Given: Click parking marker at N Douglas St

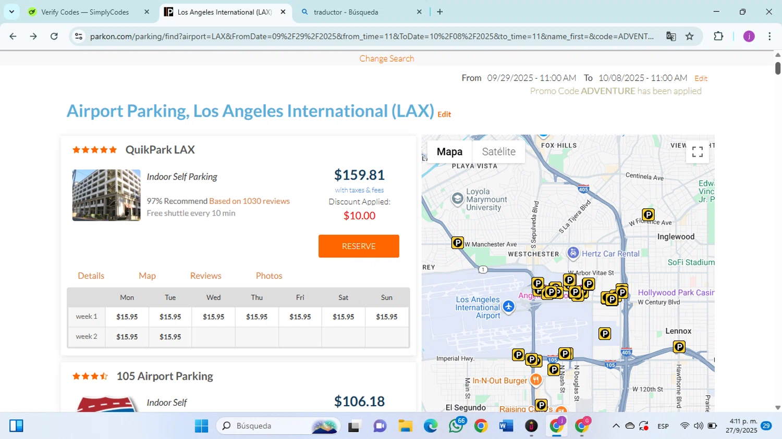Looking at the screenshot, I should [x=565, y=354].
